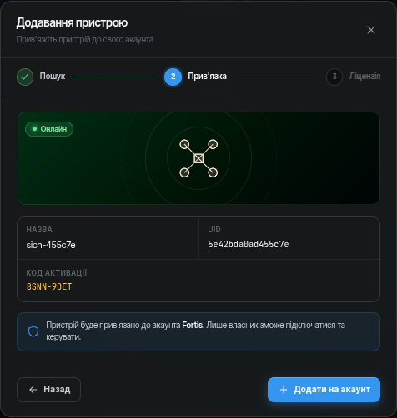This screenshot has height=418, width=397.
Task: Select the Прив'язка step label
Action: pos(207,76)
